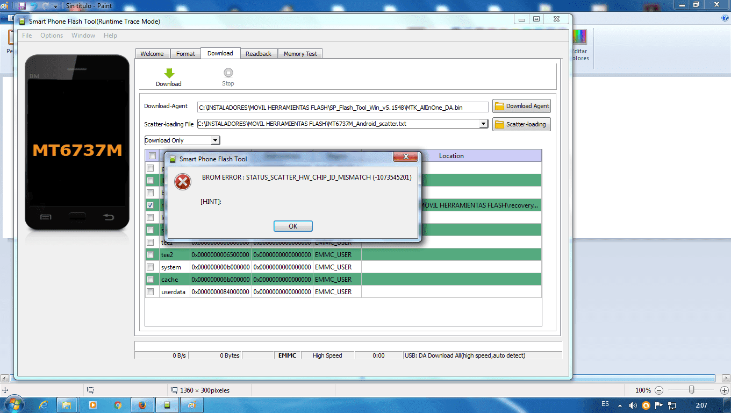Image resolution: width=731 pixels, height=413 pixels.
Task: Switch to the Memory Test tab
Action: click(x=300, y=54)
